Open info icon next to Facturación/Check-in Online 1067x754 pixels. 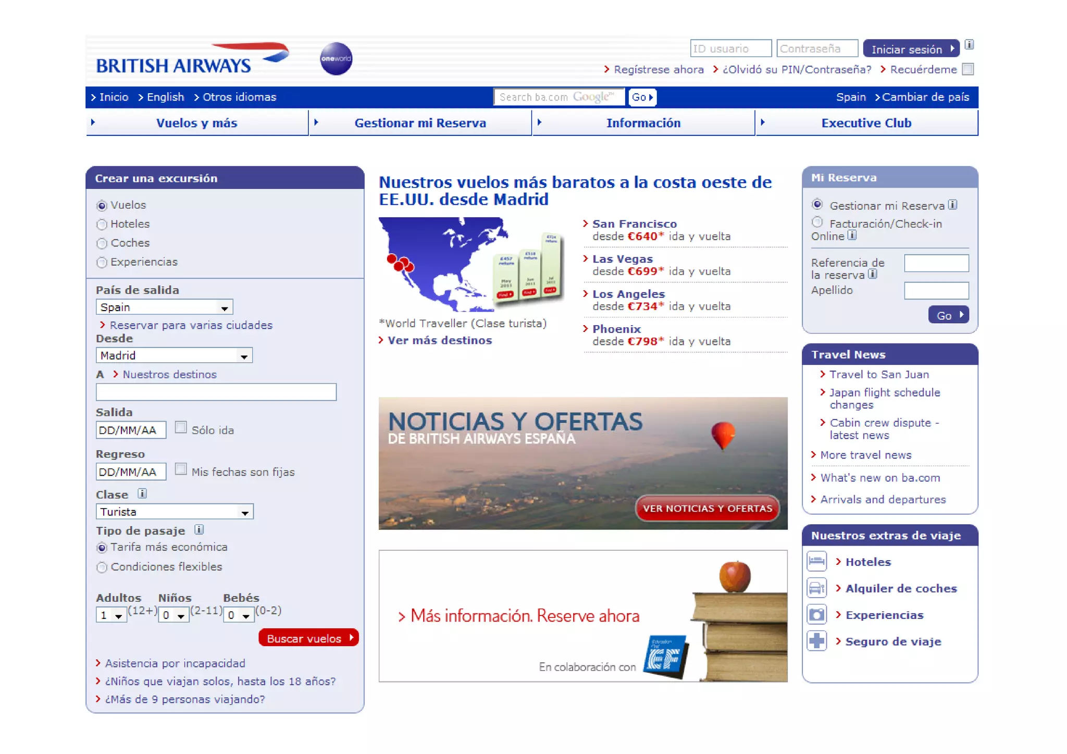(852, 236)
